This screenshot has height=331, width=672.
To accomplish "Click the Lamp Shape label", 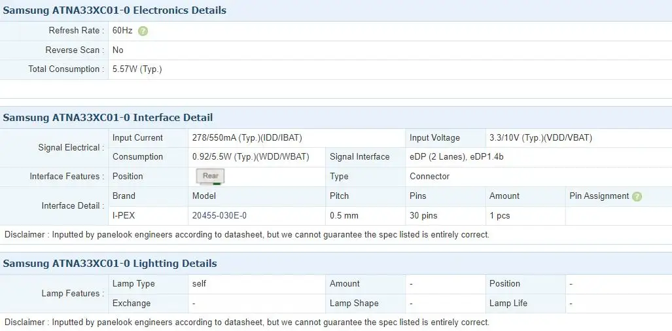I will point(354,303).
